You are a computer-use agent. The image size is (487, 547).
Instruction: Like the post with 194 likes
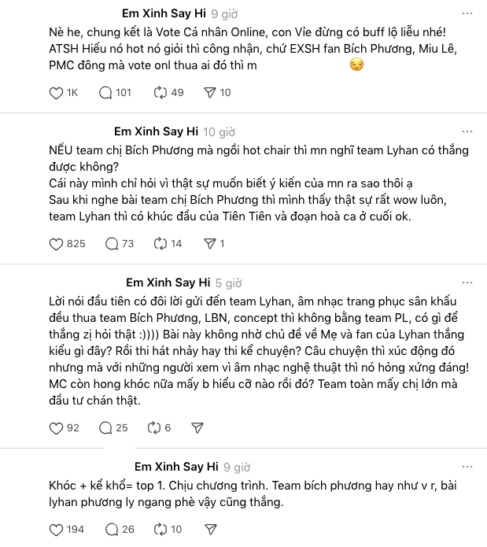pos(56,530)
